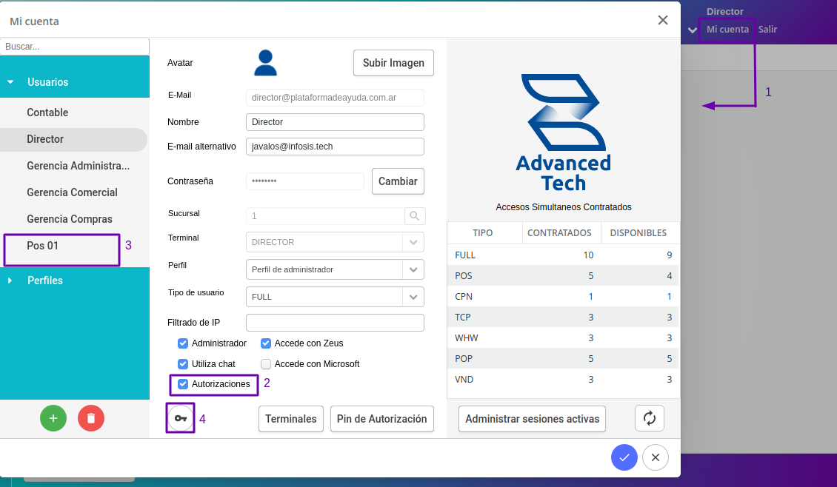Click Administrar sesiones activas button
Viewport: 837px width, 487px height.
[533, 419]
